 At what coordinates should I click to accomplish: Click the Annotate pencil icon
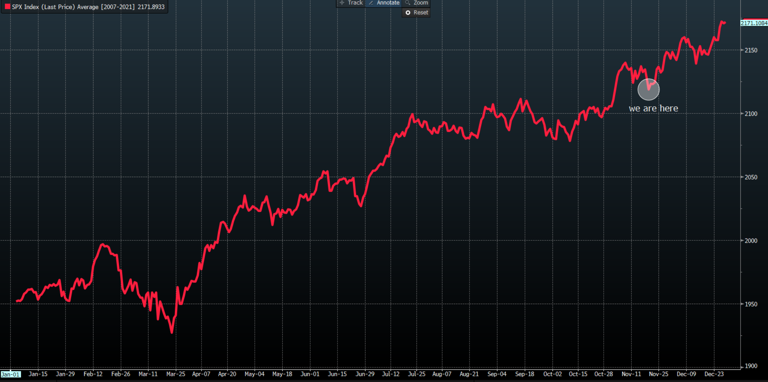(371, 3)
